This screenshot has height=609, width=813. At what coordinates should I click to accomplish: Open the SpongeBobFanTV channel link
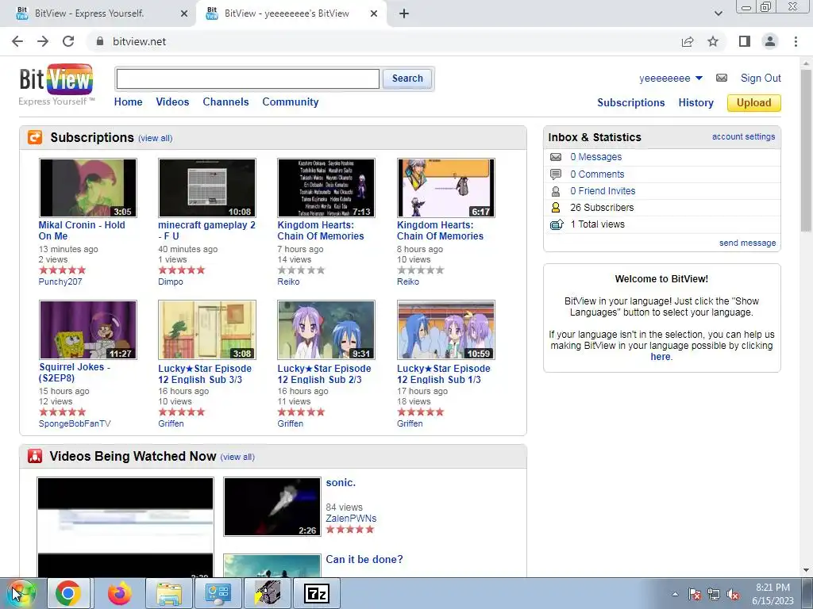click(75, 423)
